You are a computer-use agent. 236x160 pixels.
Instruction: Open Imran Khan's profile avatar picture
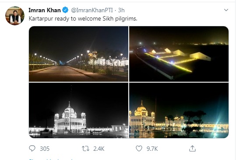[x=15, y=16]
